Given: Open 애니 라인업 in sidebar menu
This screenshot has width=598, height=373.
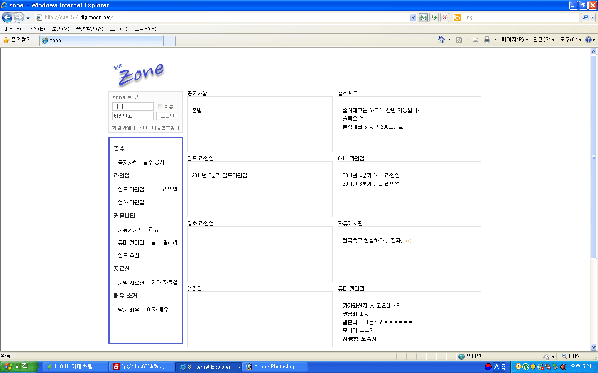Looking at the screenshot, I should (164, 189).
